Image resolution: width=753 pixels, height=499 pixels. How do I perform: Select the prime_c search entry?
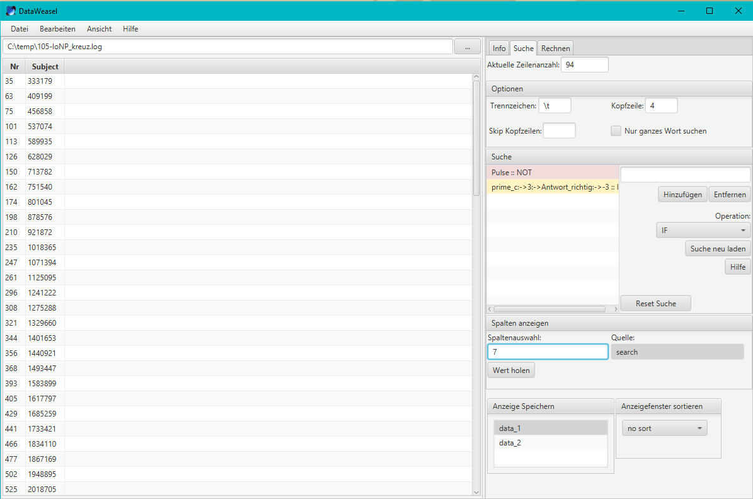[x=553, y=187]
